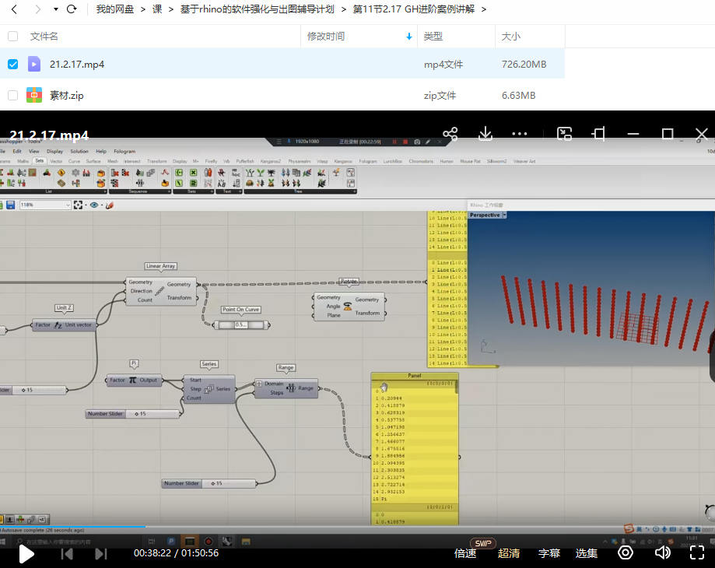Download the video using the download icon
This screenshot has height=568, width=715.
(x=485, y=134)
